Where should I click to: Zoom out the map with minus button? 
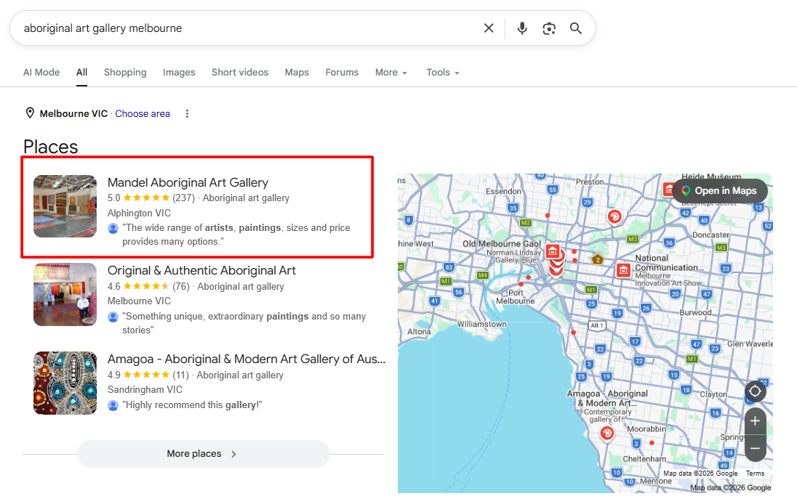(x=756, y=448)
